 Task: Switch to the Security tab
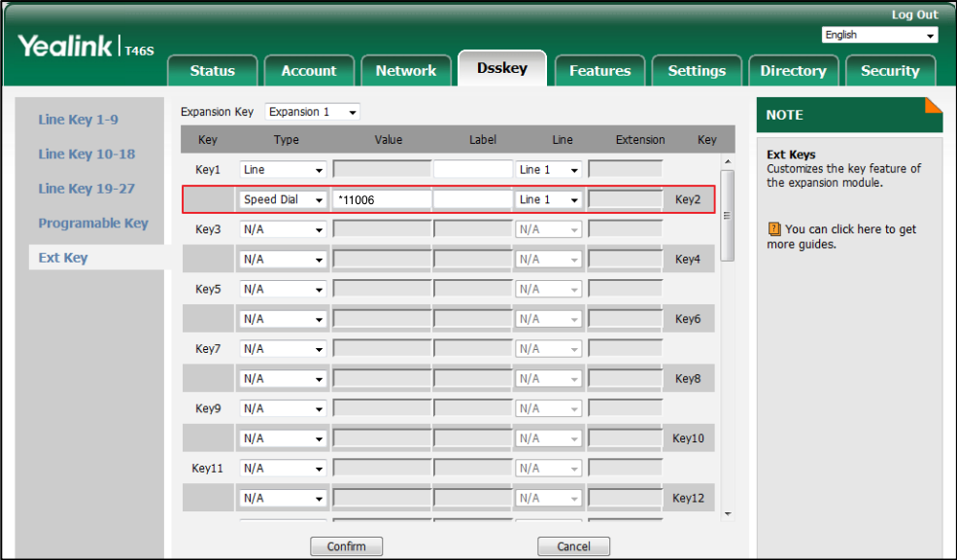(890, 70)
